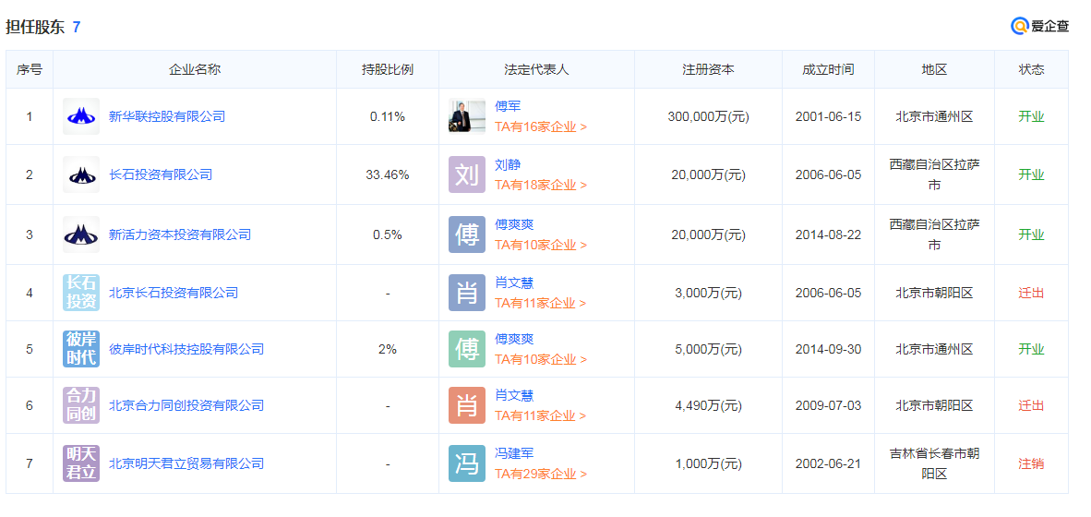Click the 0.5% shareholding value
Screen dimensions: 1091x517
(x=388, y=235)
